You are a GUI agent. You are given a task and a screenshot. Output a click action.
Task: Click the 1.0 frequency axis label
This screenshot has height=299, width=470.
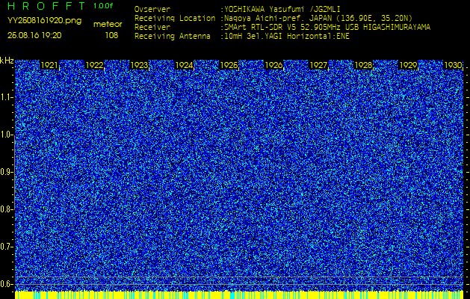point(7,135)
